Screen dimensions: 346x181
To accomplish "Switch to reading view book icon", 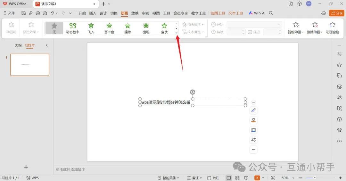I will coord(246,178).
